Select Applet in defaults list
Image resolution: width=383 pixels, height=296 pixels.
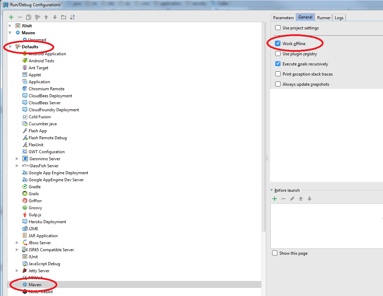pos(35,75)
